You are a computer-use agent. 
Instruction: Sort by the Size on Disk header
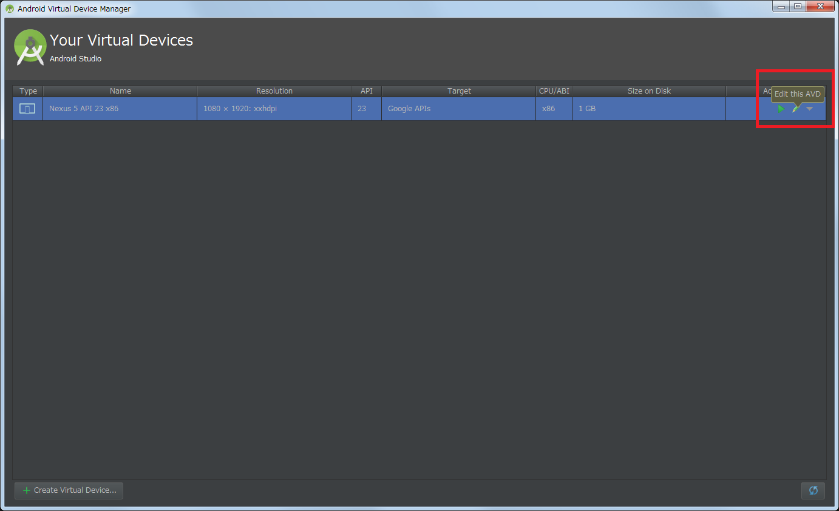coord(649,91)
